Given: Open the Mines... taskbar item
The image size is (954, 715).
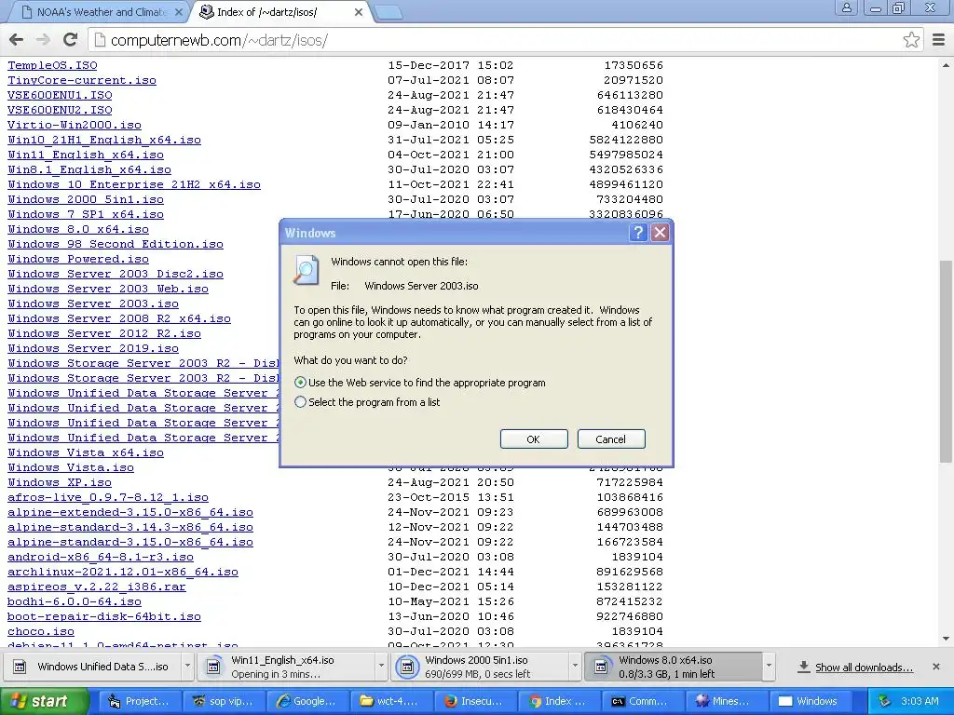Looking at the screenshot, I should click(727, 701).
